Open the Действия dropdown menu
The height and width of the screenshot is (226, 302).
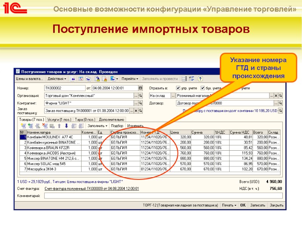click(57, 78)
